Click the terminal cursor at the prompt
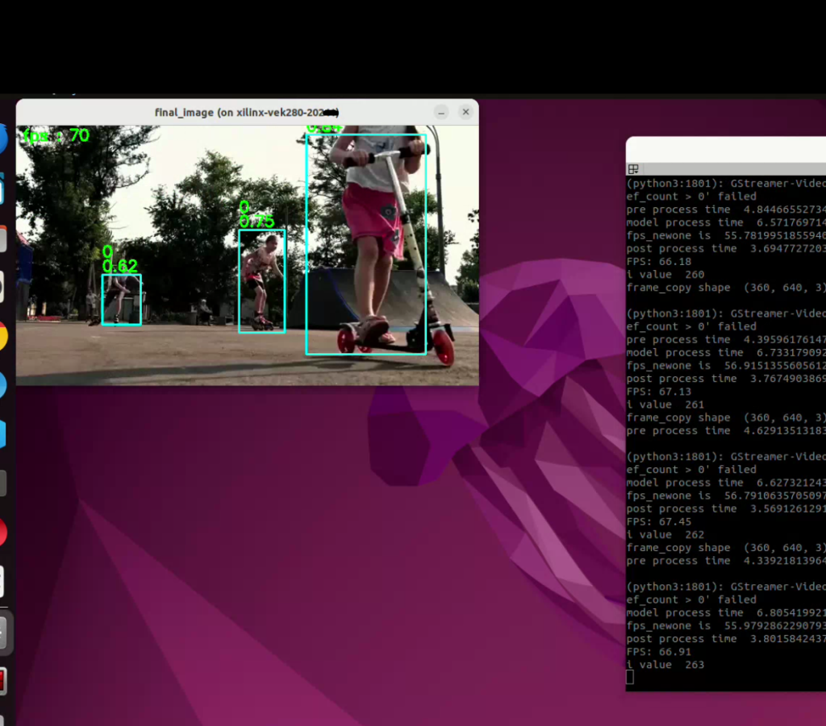This screenshot has height=726, width=826. tap(630, 677)
